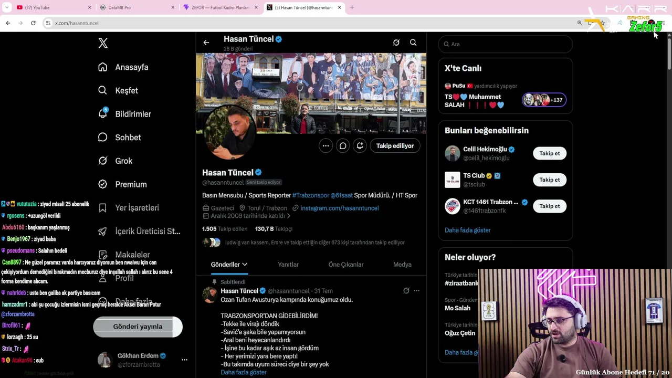Reload the page with the refresh icon
This screenshot has height=378, width=672.
click(33, 23)
